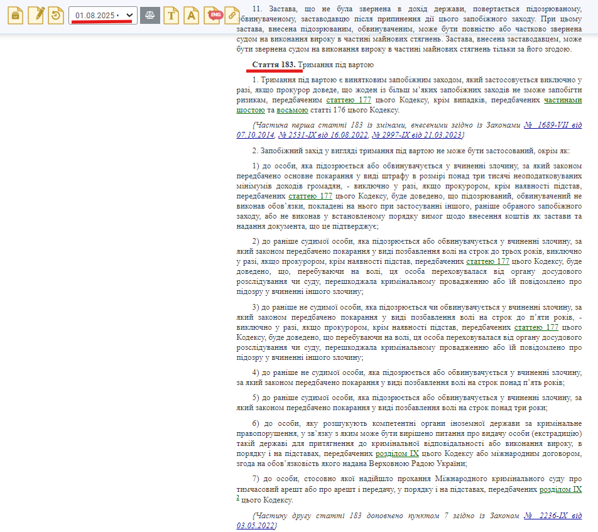Follow the Law № 1689-VII від 07.10.2014 link

(x=553, y=124)
